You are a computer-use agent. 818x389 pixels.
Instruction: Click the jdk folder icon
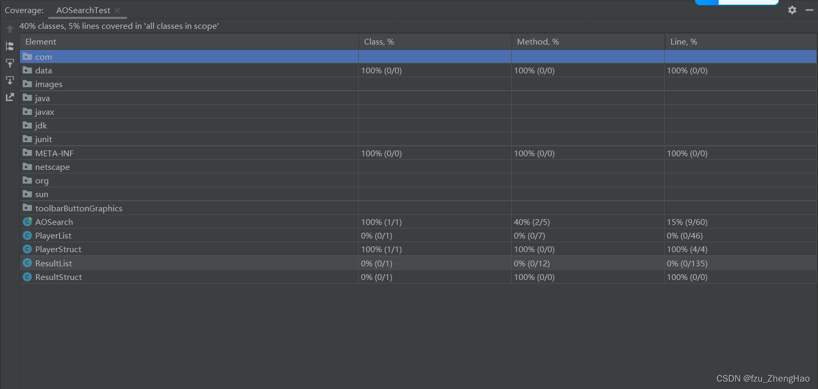pyautogui.click(x=27, y=125)
